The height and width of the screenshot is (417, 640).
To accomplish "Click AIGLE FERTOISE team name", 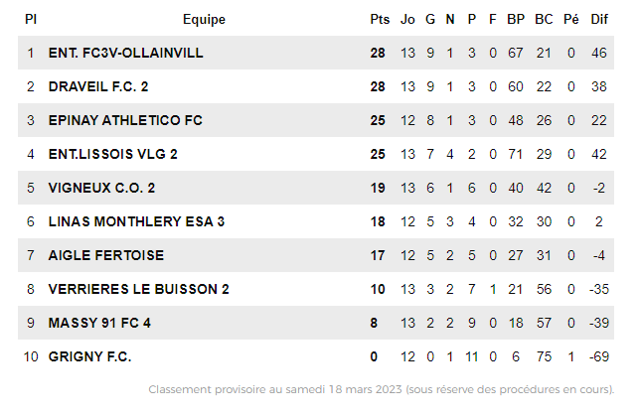I will tap(106, 255).
